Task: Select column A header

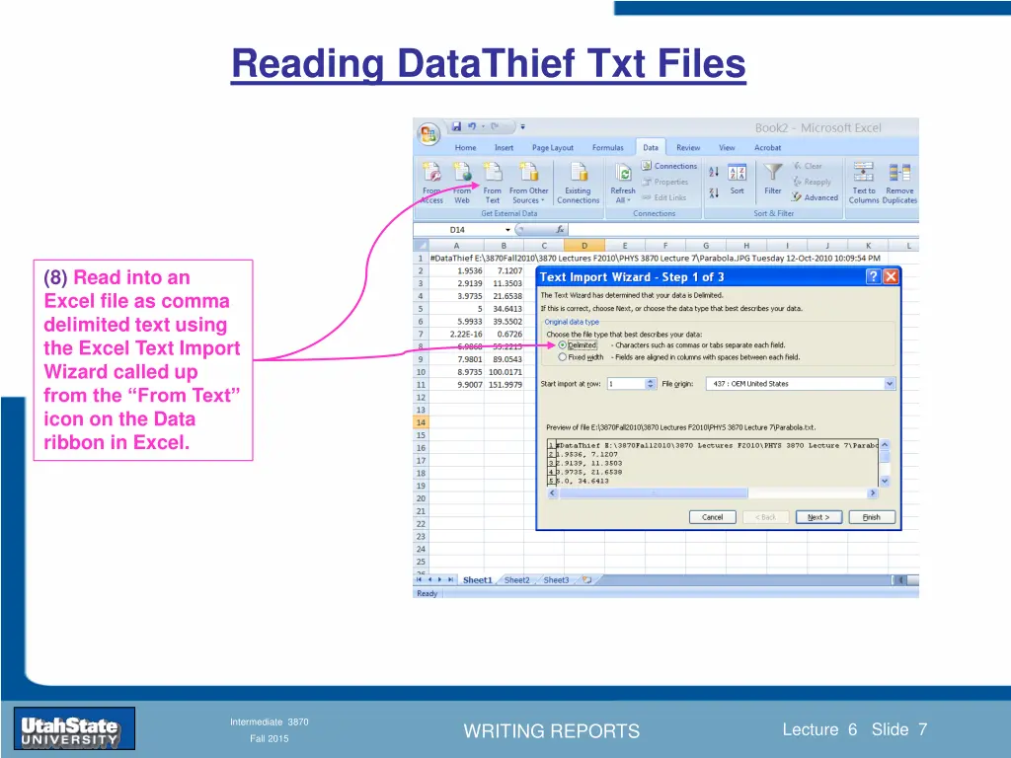Action: [456, 246]
